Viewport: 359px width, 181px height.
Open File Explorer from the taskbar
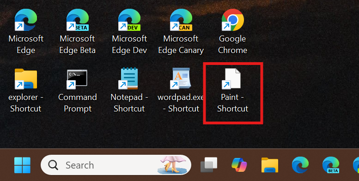point(270,165)
